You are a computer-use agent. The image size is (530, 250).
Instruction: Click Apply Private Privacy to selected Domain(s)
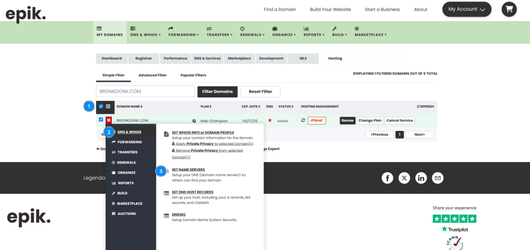click(x=213, y=143)
